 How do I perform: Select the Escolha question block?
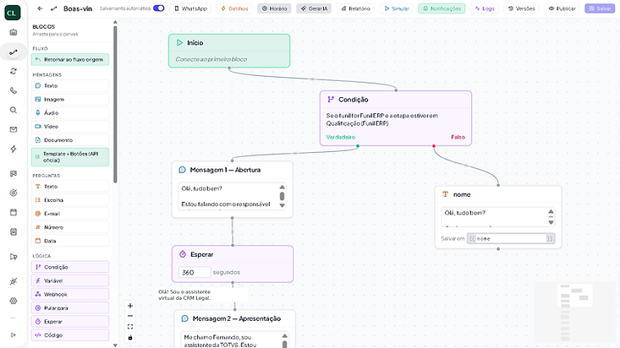pos(70,200)
